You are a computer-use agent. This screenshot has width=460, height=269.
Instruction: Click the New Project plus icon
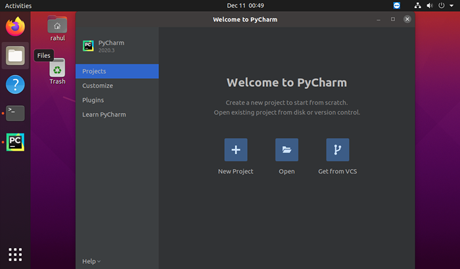(x=235, y=150)
